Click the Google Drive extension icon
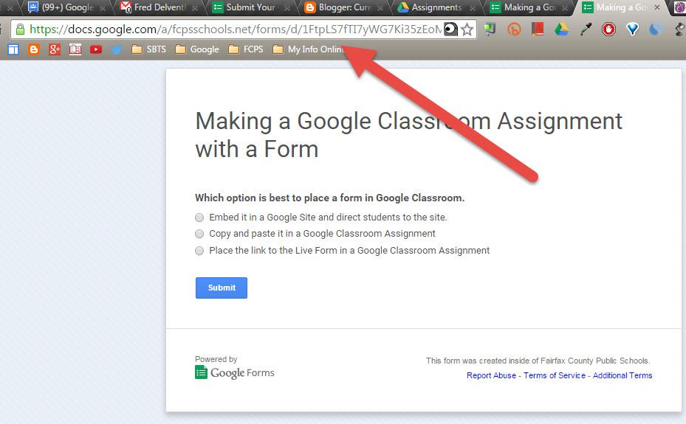Screen dimensions: 686x424 pyautogui.click(x=561, y=29)
